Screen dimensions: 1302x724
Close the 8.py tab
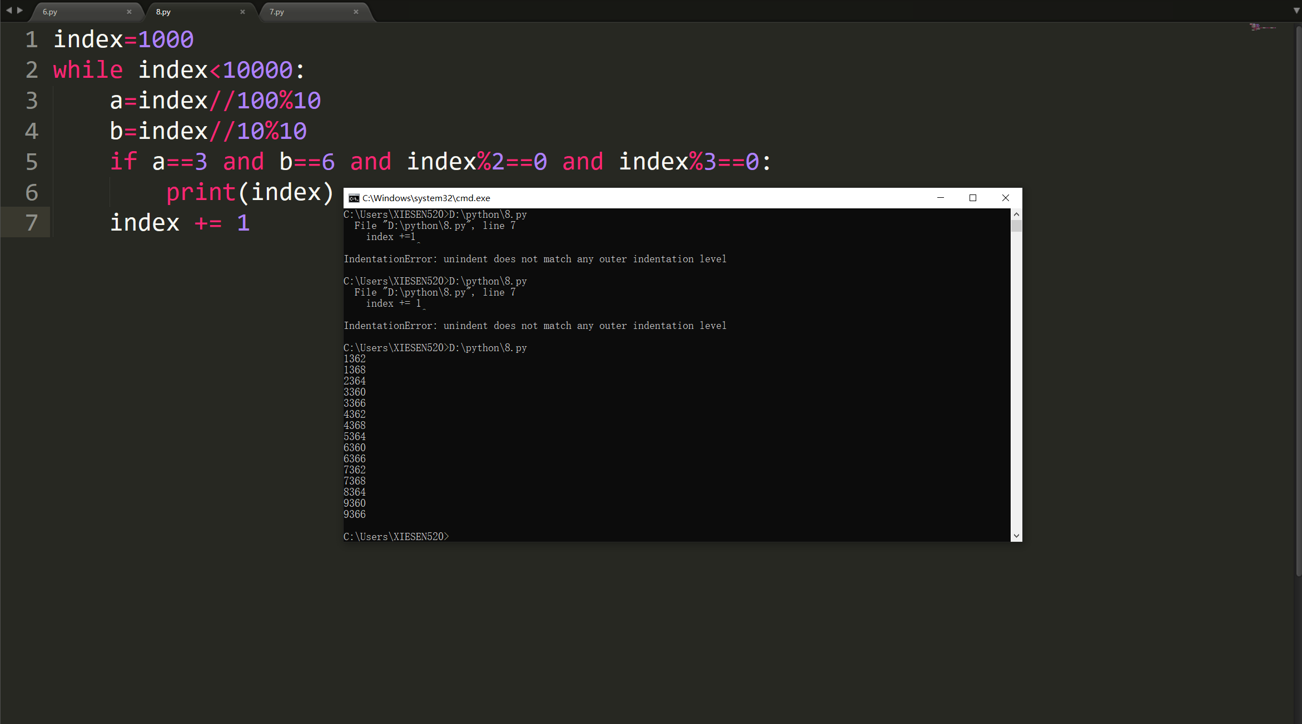coord(242,12)
